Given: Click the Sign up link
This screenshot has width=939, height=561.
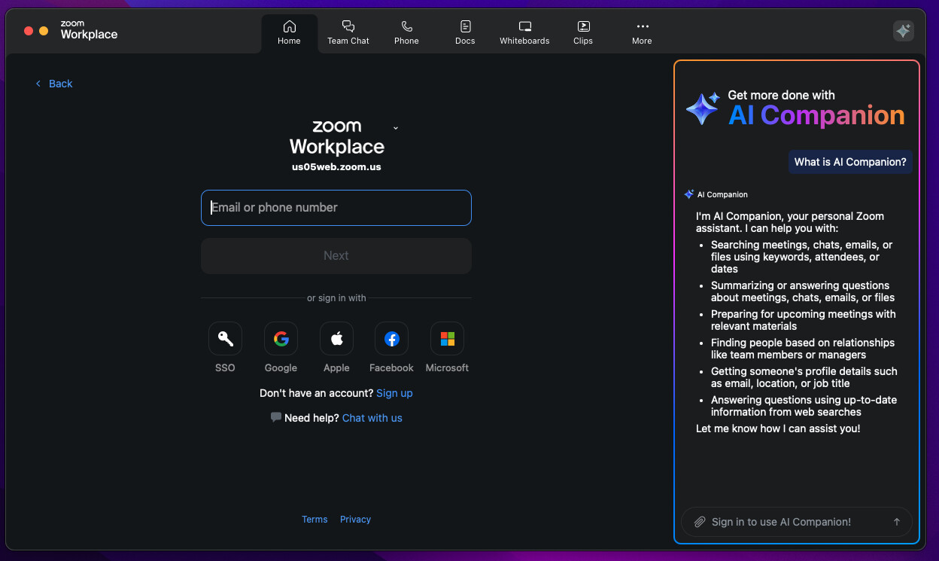Looking at the screenshot, I should 394,393.
